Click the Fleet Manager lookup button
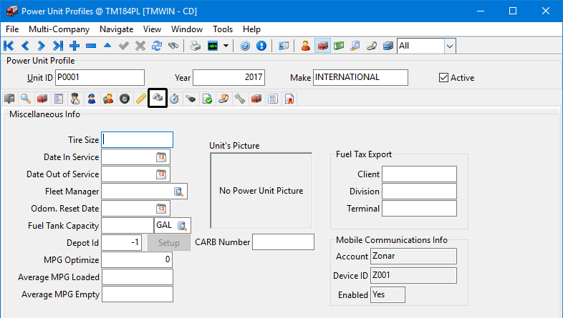The width and height of the screenshot is (563, 318). click(178, 192)
